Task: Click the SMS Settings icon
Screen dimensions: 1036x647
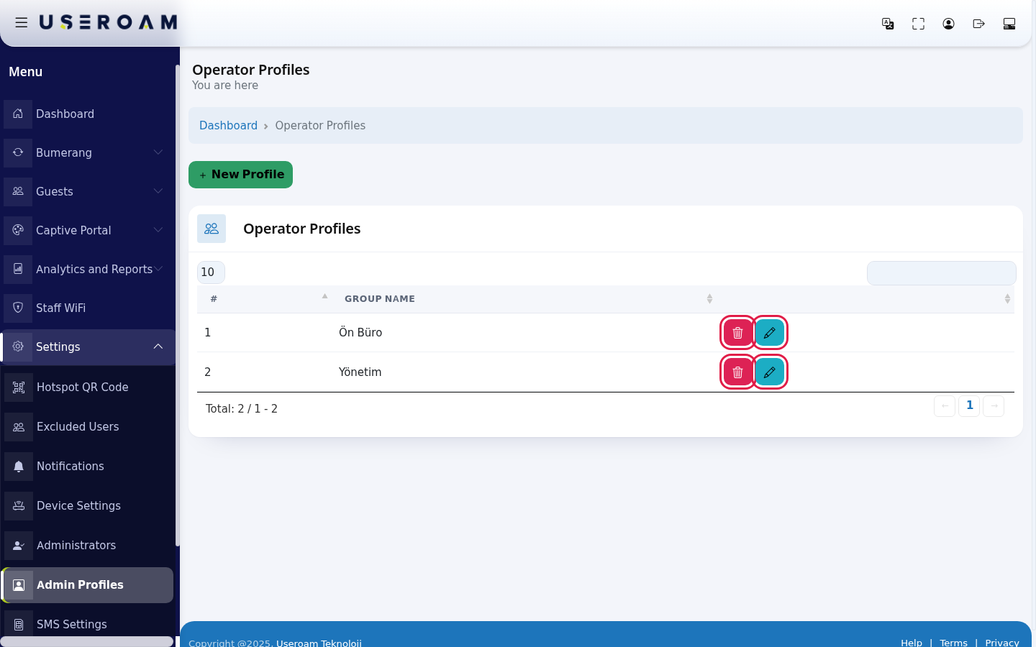Action: (x=19, y=624)
